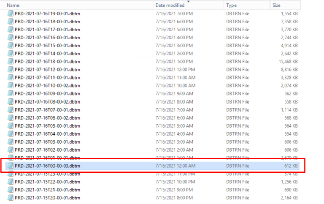This screenshot has height=204, width=324.
Task: Click the file icon of PRD-2021-07-16T00-00-03.dbtrn
Action: point(11,166)
